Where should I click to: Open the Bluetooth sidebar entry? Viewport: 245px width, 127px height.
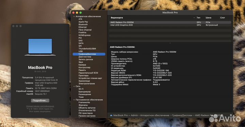point(83,25)
